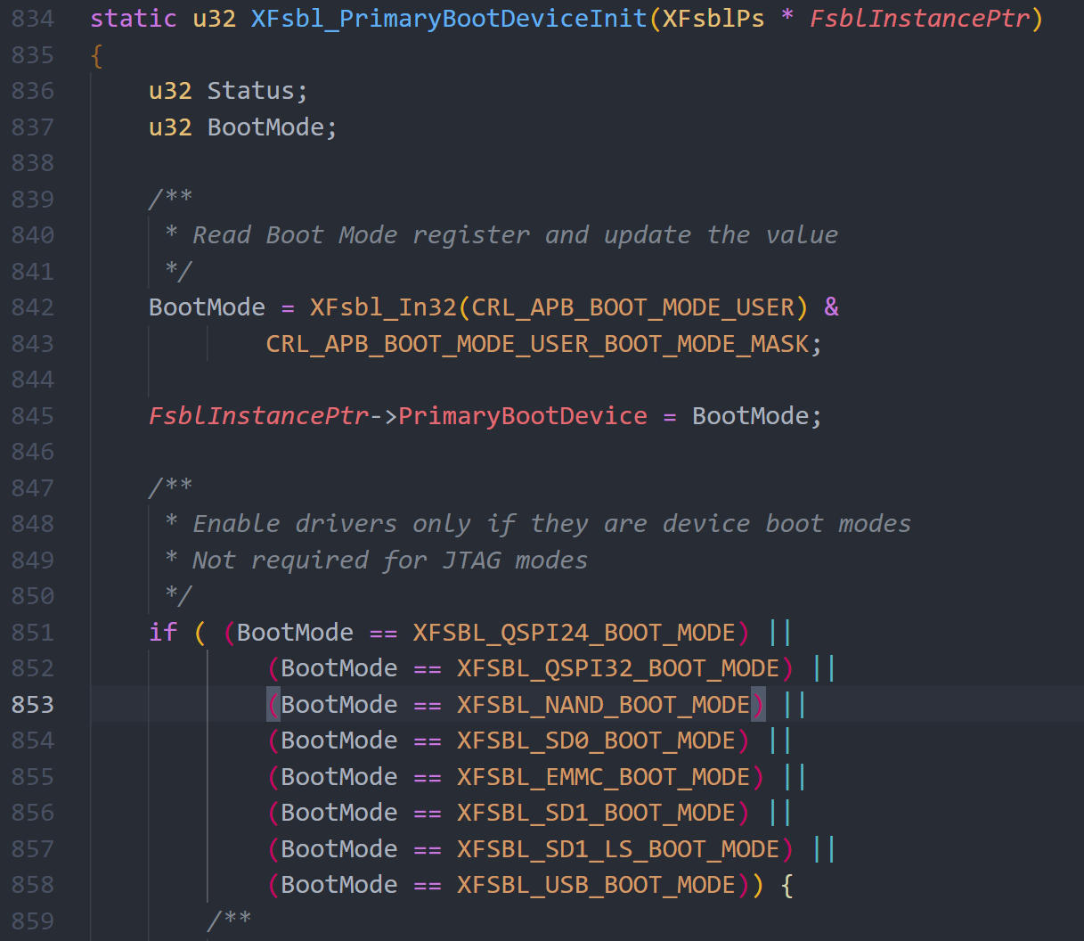Click XFSBL_SD1_LS_BOOT_MODE constant
Viewport: 1084px width, 941px height.
click(618, 849)
